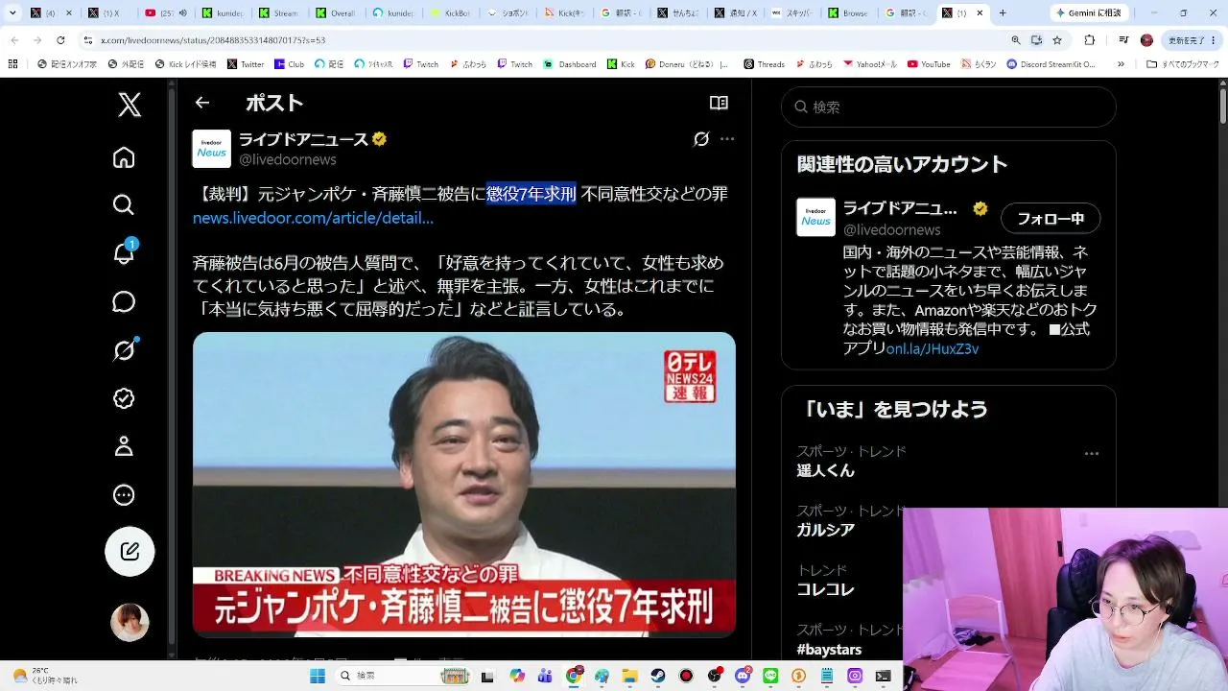
Task: Open the weather widget on the taskbar
Action: click(45, 676)
